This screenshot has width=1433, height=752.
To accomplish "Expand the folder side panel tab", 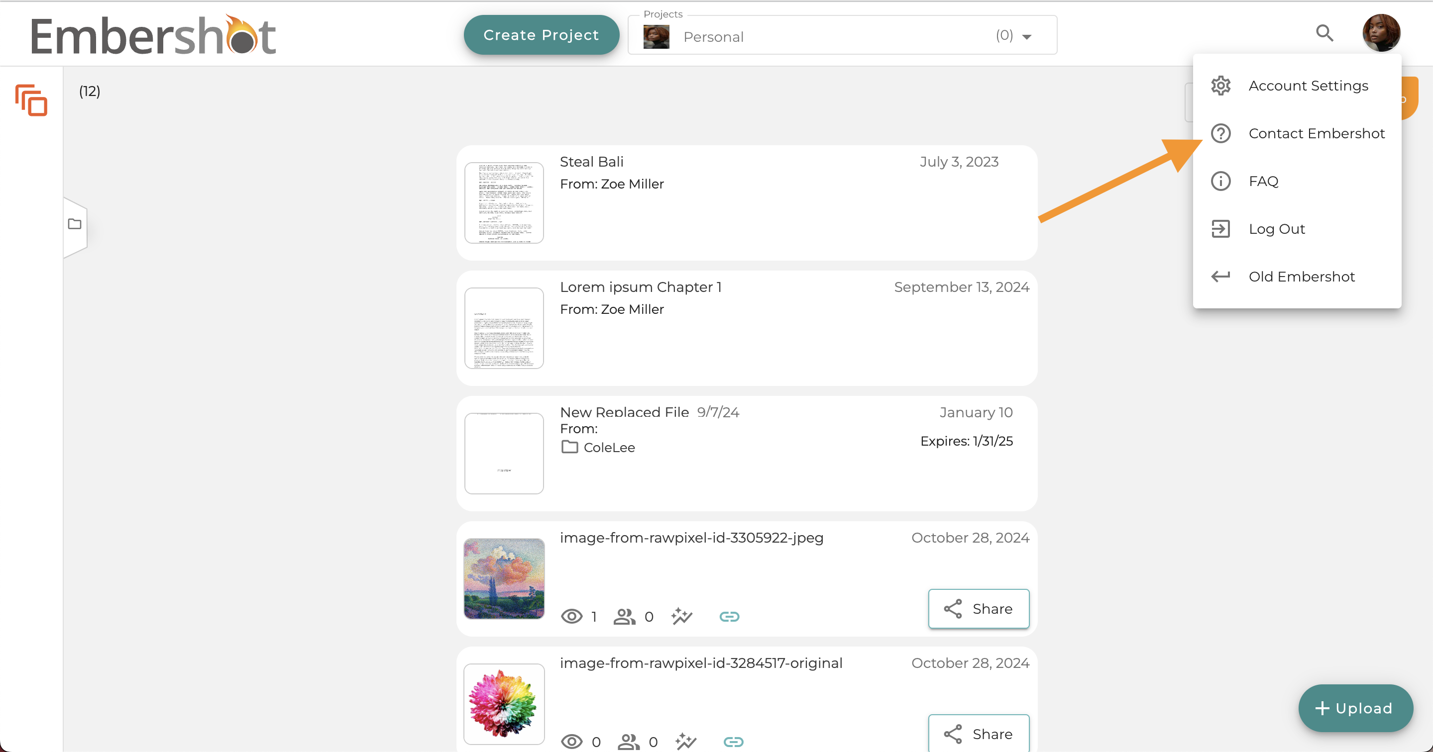I will [75, 224].
